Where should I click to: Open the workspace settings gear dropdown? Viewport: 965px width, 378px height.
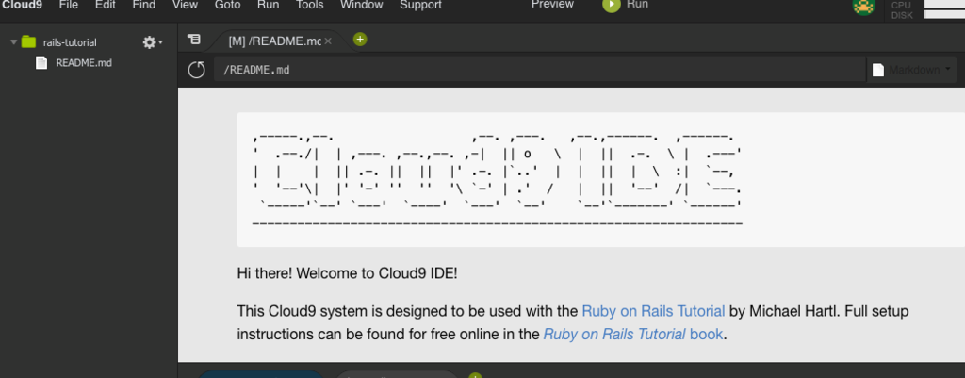click(153, 42)
